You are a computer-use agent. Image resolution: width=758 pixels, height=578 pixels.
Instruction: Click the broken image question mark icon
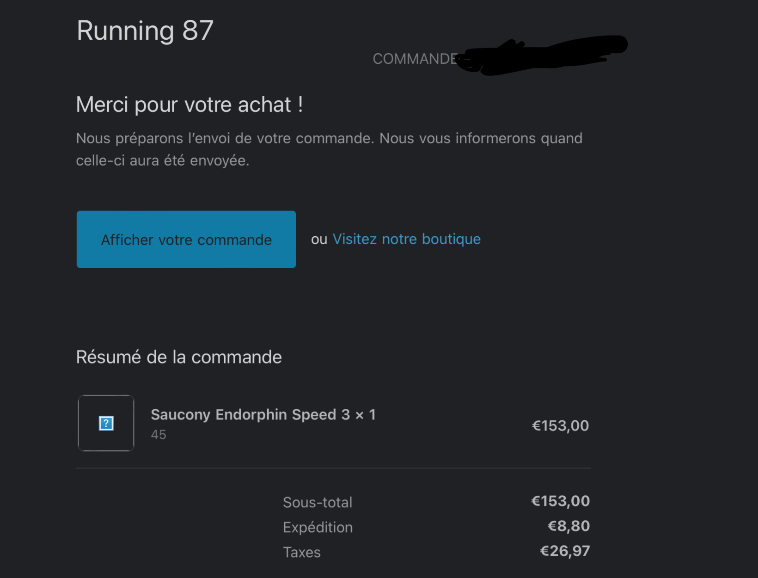[106, 423]
